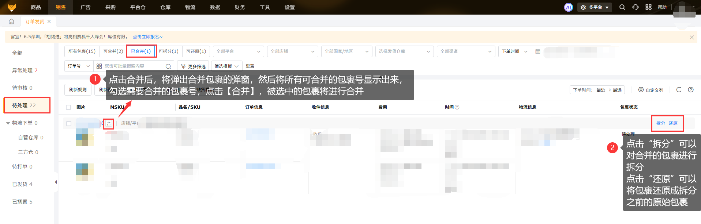Screen dimensions: 701x224
Task: Open the 全部店铺 dropdown
Action: coord(292,51)
